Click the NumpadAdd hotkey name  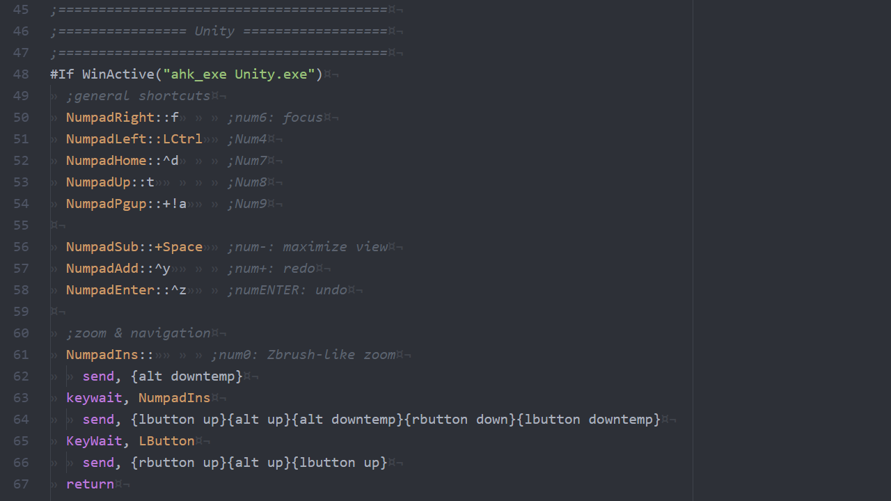pyautogui.click(x=102, y=269)
